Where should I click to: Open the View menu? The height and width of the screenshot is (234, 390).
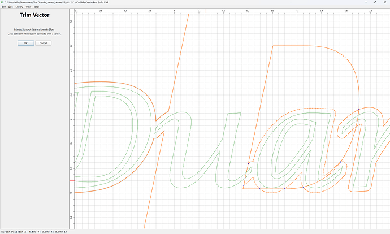[28, 7]
